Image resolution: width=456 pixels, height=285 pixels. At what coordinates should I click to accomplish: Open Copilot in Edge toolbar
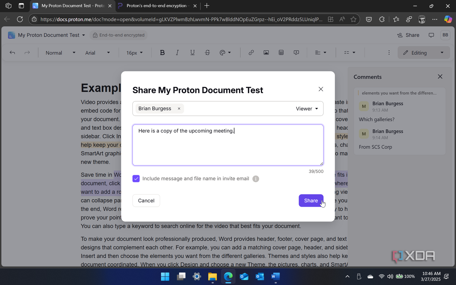click(448, 19)
